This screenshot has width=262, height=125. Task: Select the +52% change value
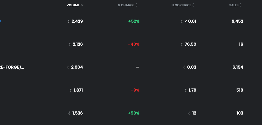coord(134,21)
